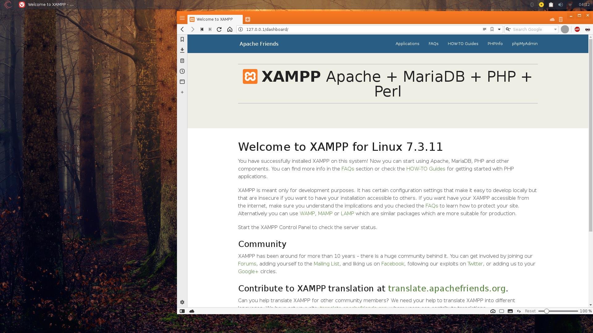
Task: Toggle the side panel visibility
Action: tap(182, 311)
